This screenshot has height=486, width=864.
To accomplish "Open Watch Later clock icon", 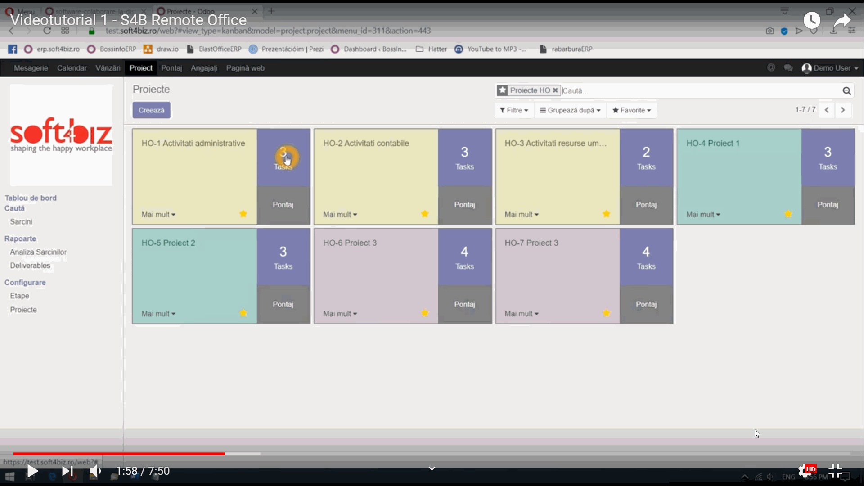I will (812, 20).
